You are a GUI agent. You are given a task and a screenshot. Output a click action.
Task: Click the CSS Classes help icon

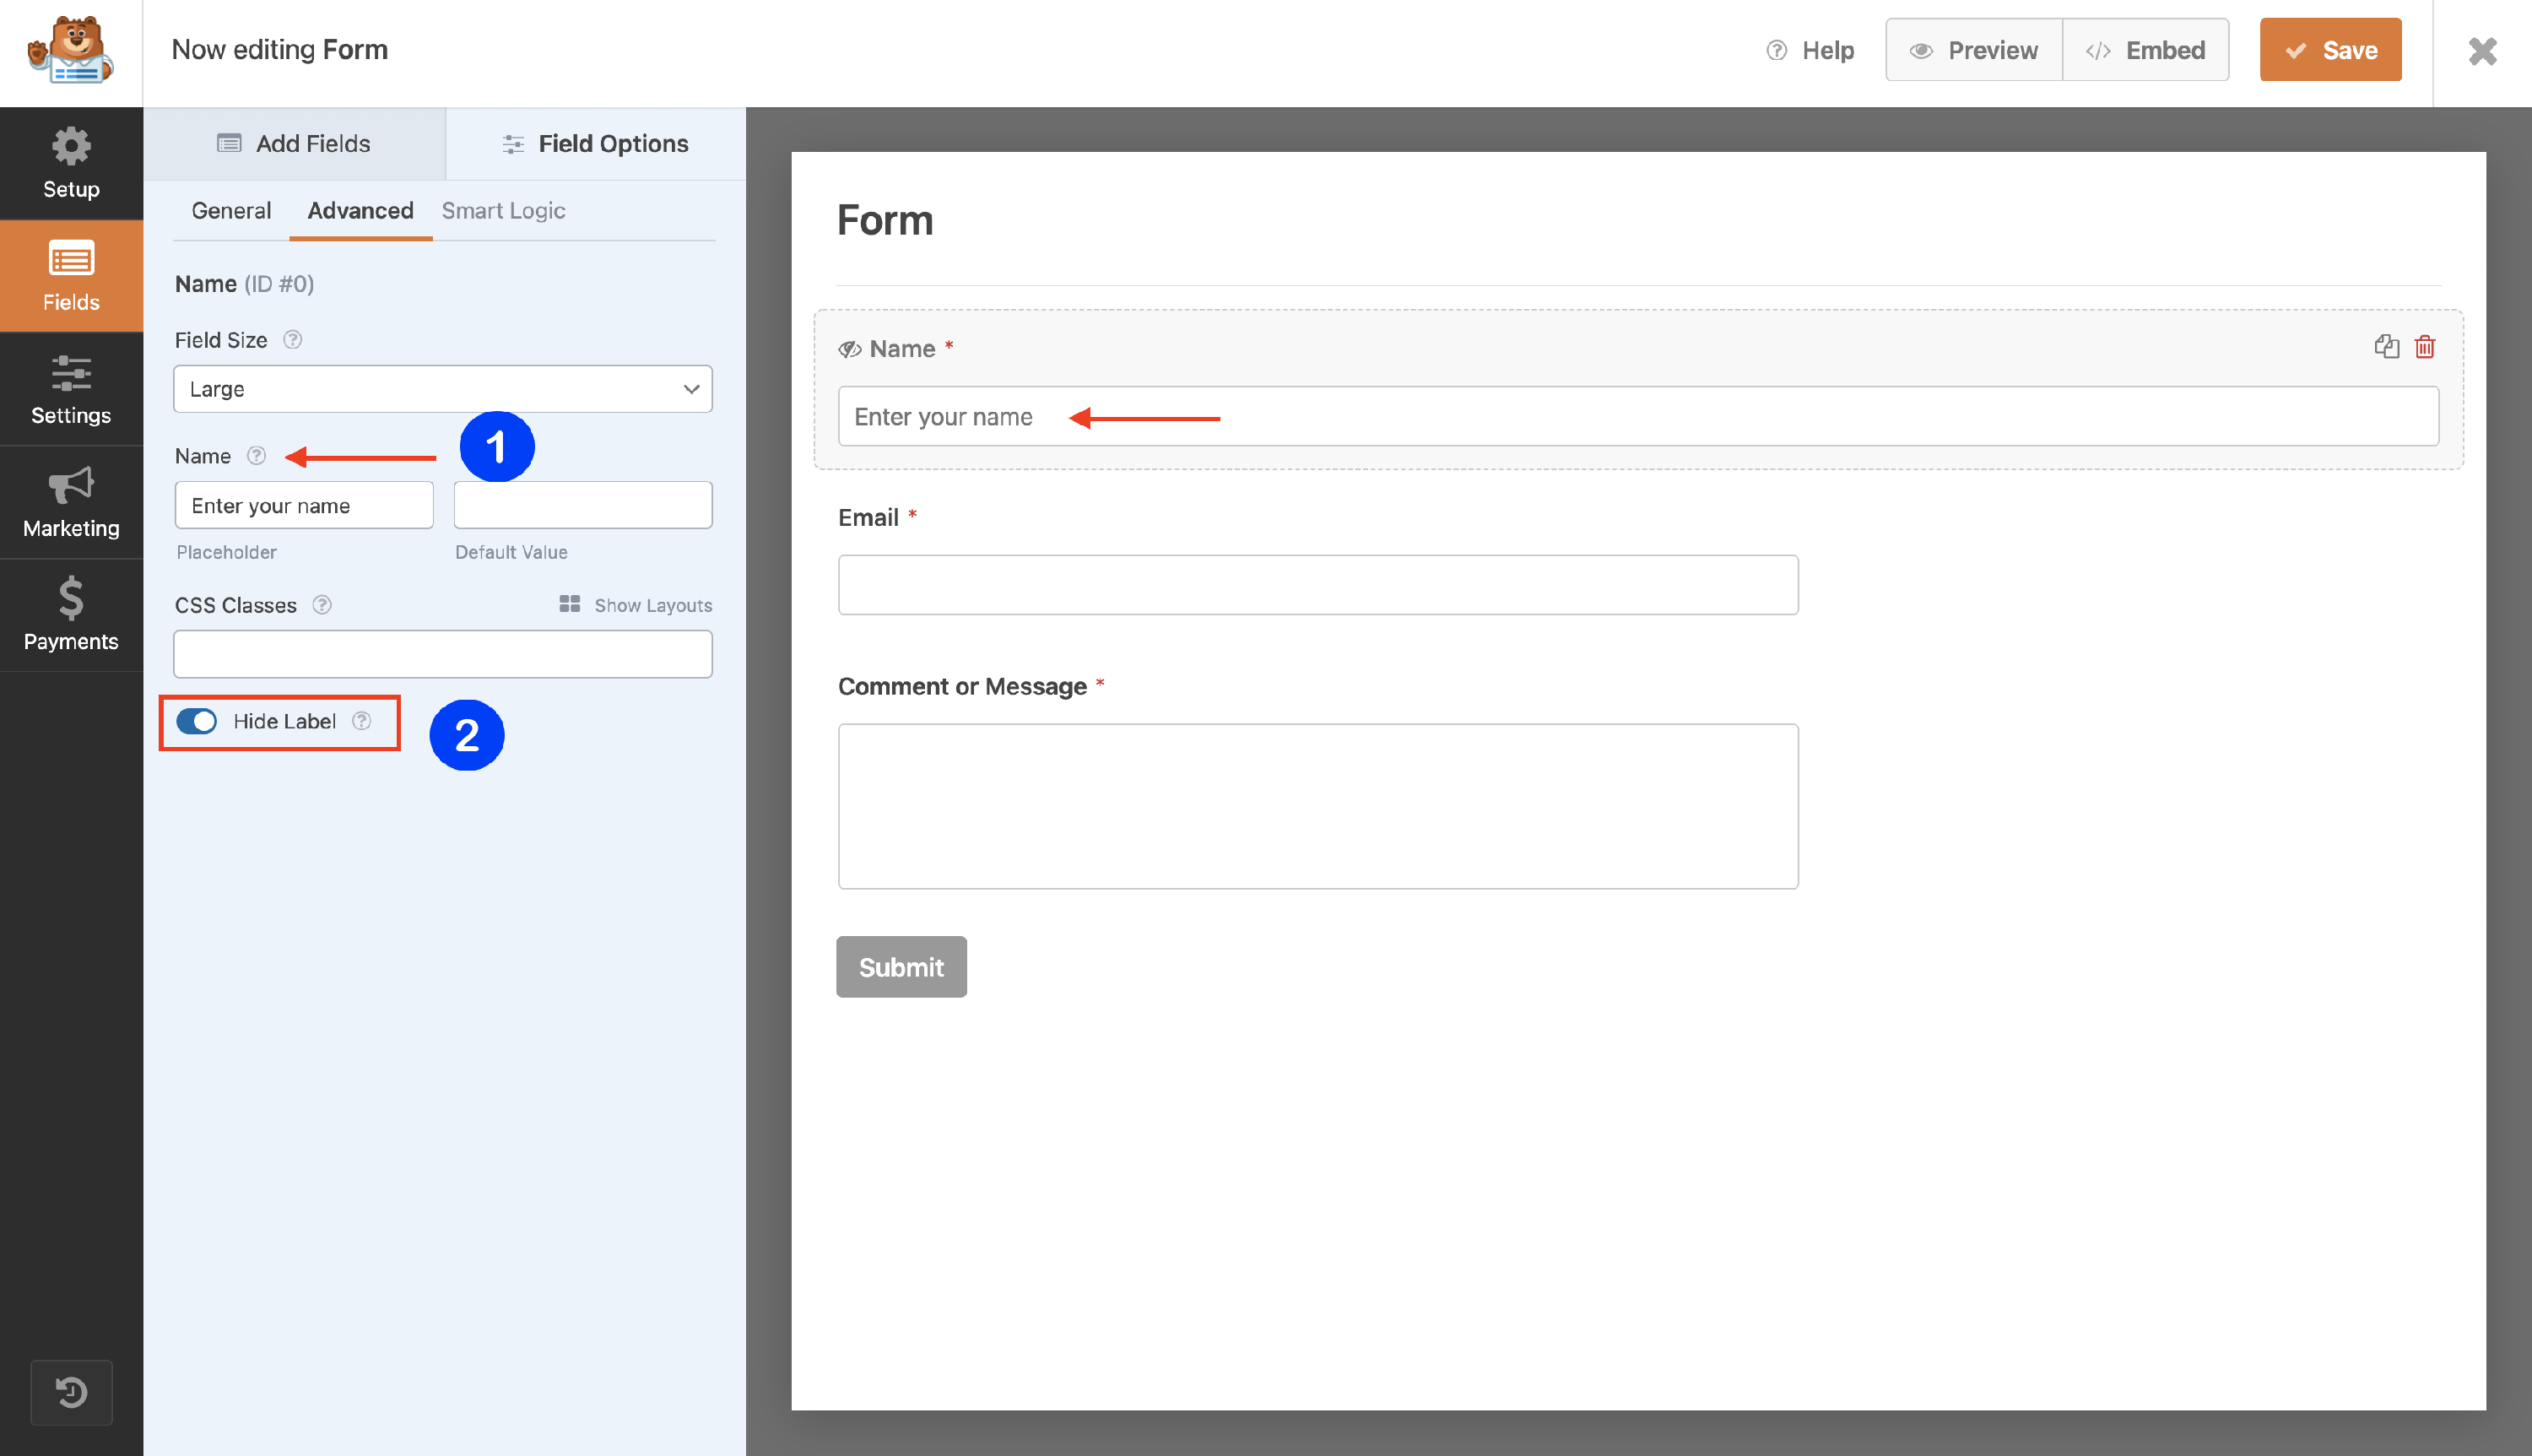click(322, 605)
